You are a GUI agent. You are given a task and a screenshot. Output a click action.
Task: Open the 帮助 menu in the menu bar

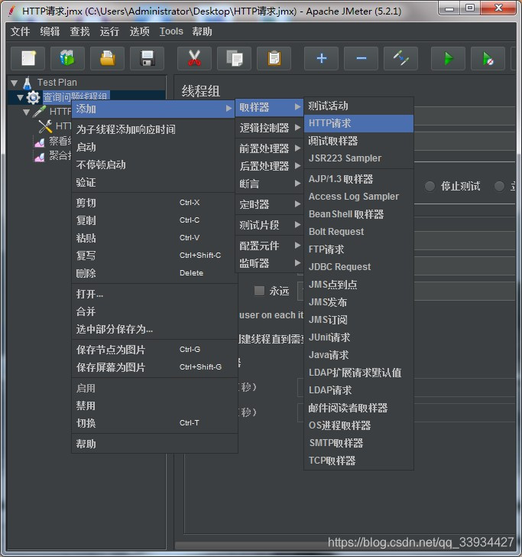(202, 31)
